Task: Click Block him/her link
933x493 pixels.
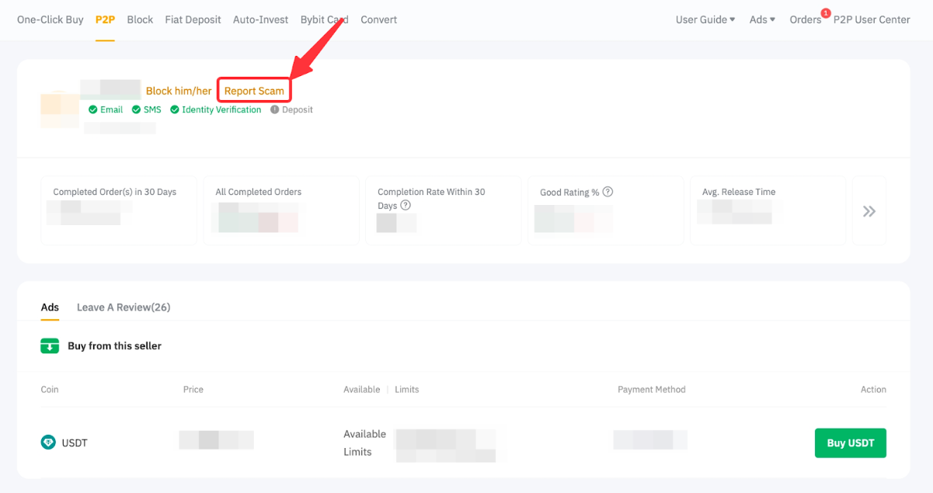Action: pyautogui.click(x=179, y=91)
